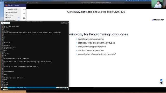Click the 'Java' line on line 35
This screenshot has height=93, width=166.
pos(5,80)
